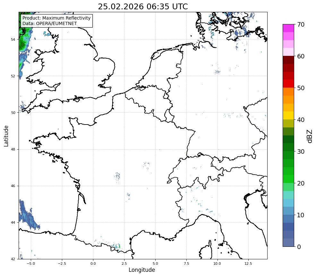316x276 pixels.
Task: Click the colorbar tick label 60
Action: [x=301, y=56]
